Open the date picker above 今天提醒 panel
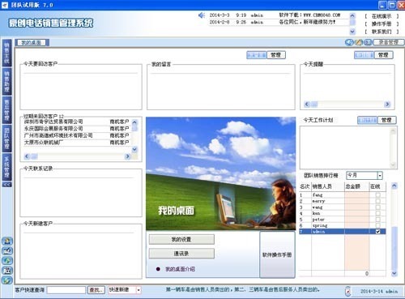 pos(364,55)
